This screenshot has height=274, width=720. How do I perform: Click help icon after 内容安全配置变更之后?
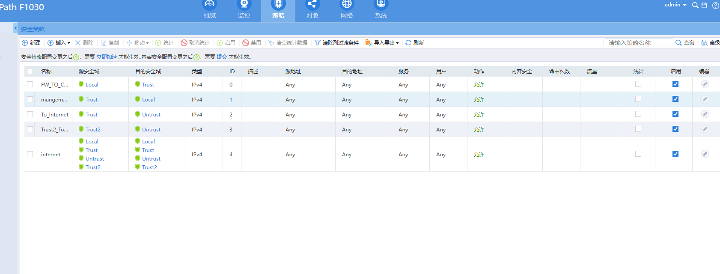pos(196,57)
